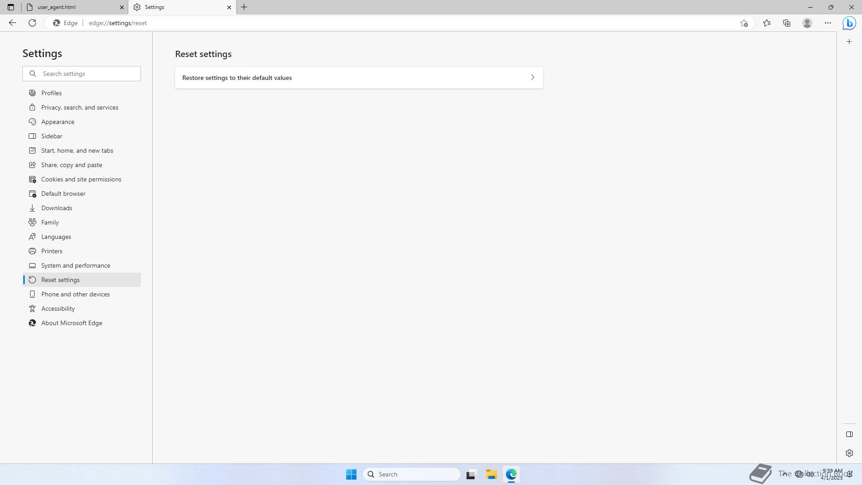Open sidebar settings gear at bottom right

point(849,453)
